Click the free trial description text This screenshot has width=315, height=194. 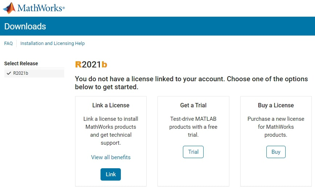pos(193,127)
